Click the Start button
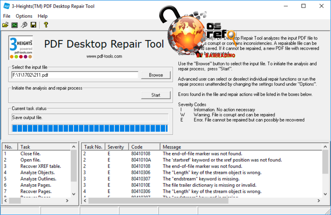The image size is (331, 215). [156, 95]
